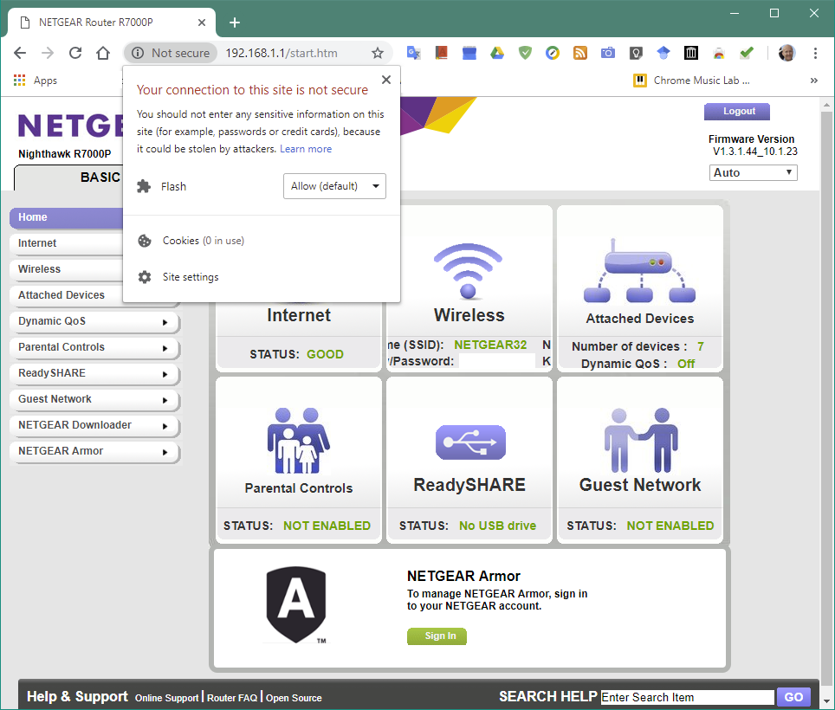This screenshot has height=710, width=835.
Task: Click the browser forward arrow
Action: (48, 53)
